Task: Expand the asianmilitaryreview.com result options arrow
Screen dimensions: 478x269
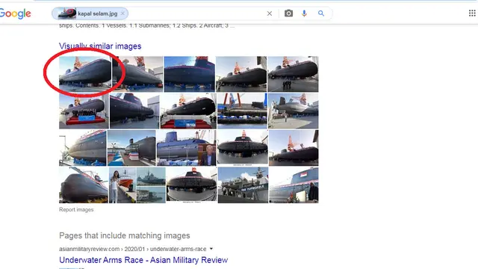Action: 211,249
